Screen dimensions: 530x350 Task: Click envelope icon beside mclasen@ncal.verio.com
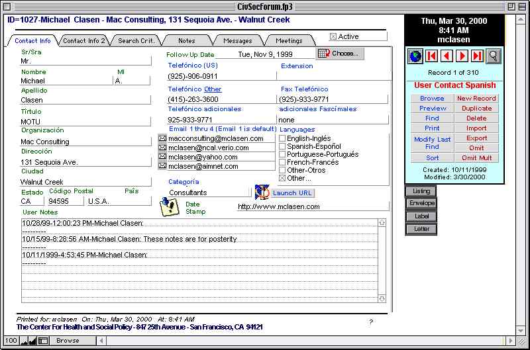[162, 148]
